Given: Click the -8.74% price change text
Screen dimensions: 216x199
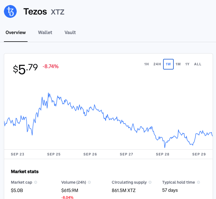Looking at the screenshot, I should 50,66.
